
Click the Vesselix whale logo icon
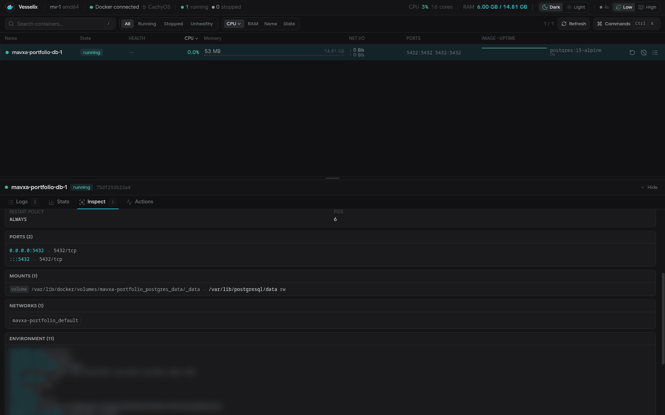point(10,7)
